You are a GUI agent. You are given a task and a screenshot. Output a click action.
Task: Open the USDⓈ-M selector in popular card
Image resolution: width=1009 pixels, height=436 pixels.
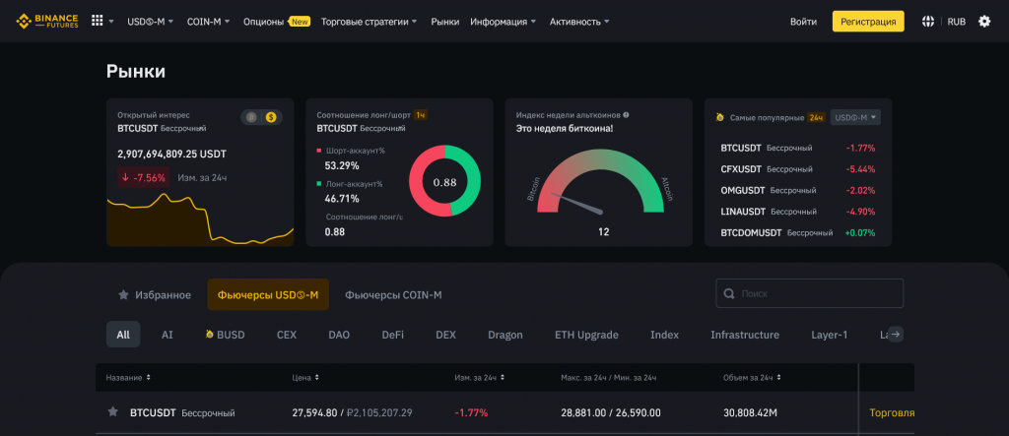(x=855, y=118)
